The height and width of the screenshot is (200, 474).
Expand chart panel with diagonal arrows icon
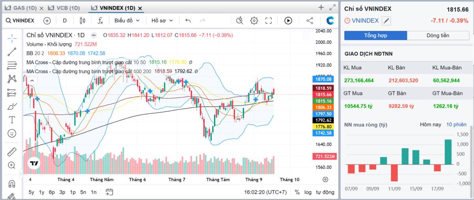click(x=333, y=7)
